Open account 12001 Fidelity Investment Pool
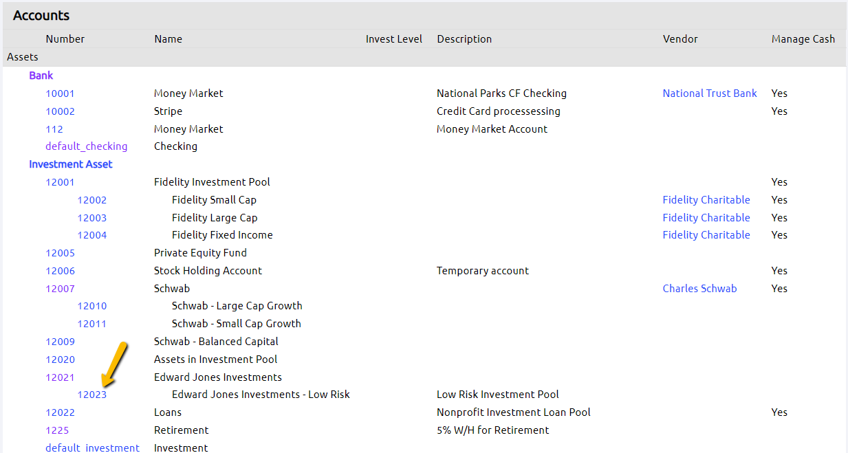Viewport: 848px width, 453px height. [60, 182]
